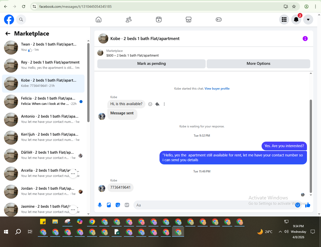Open emoji picker in message box

tap(298, 205)
